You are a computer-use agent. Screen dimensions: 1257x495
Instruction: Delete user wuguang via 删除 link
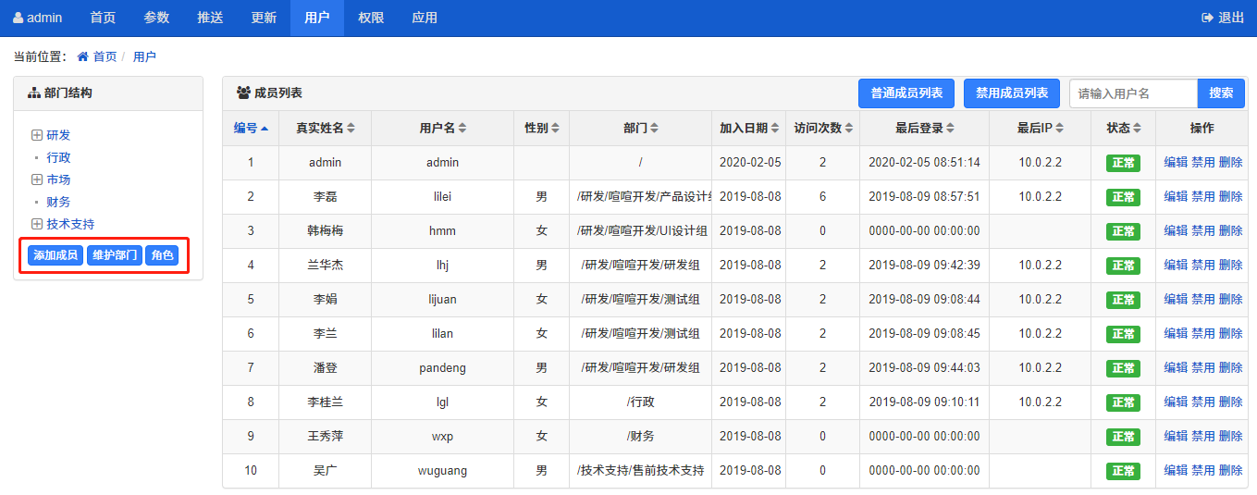pyautogui.click(x=1230, y=470)
